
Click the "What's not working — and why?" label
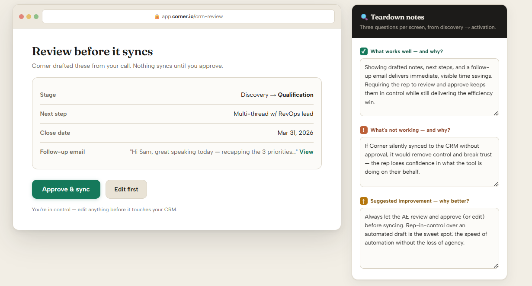(x=410, y=130)
